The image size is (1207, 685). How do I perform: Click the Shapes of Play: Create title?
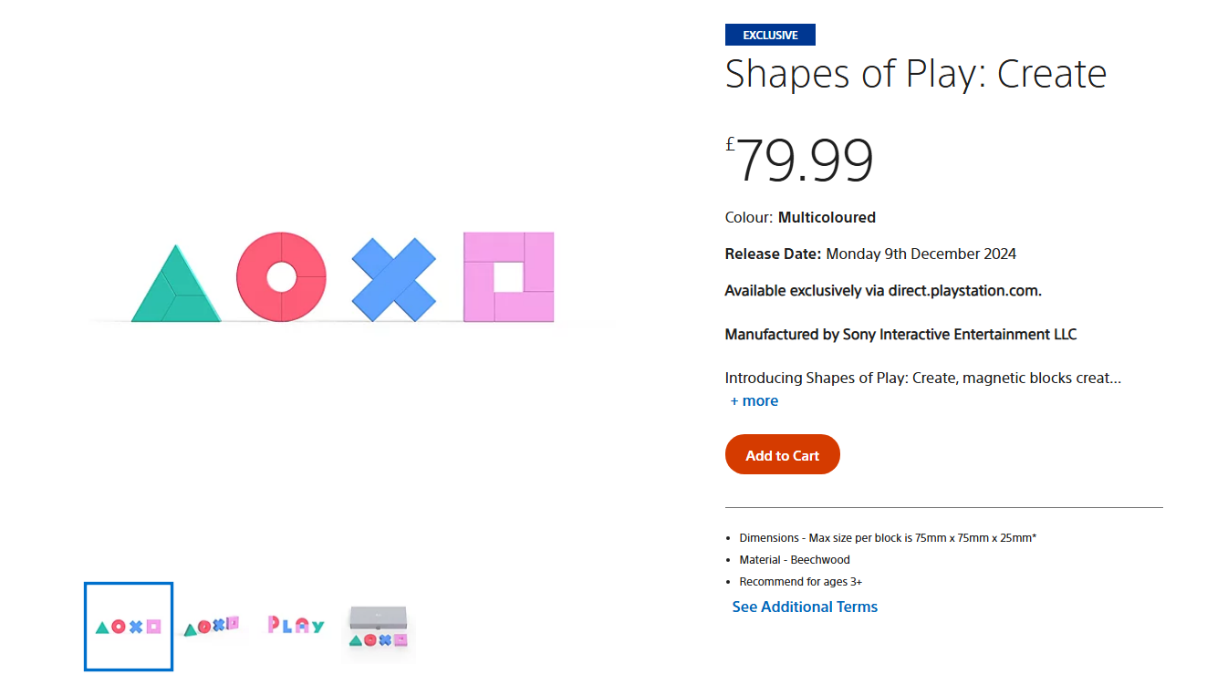point(915,74)
